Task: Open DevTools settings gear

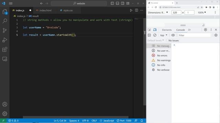Action: tap(206, 30)
